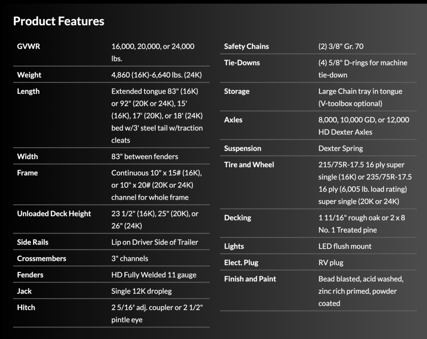This screenshot has width=427, height=339.
Task: Select HD Fully Welded 11 gauge text
Action: 154,275
